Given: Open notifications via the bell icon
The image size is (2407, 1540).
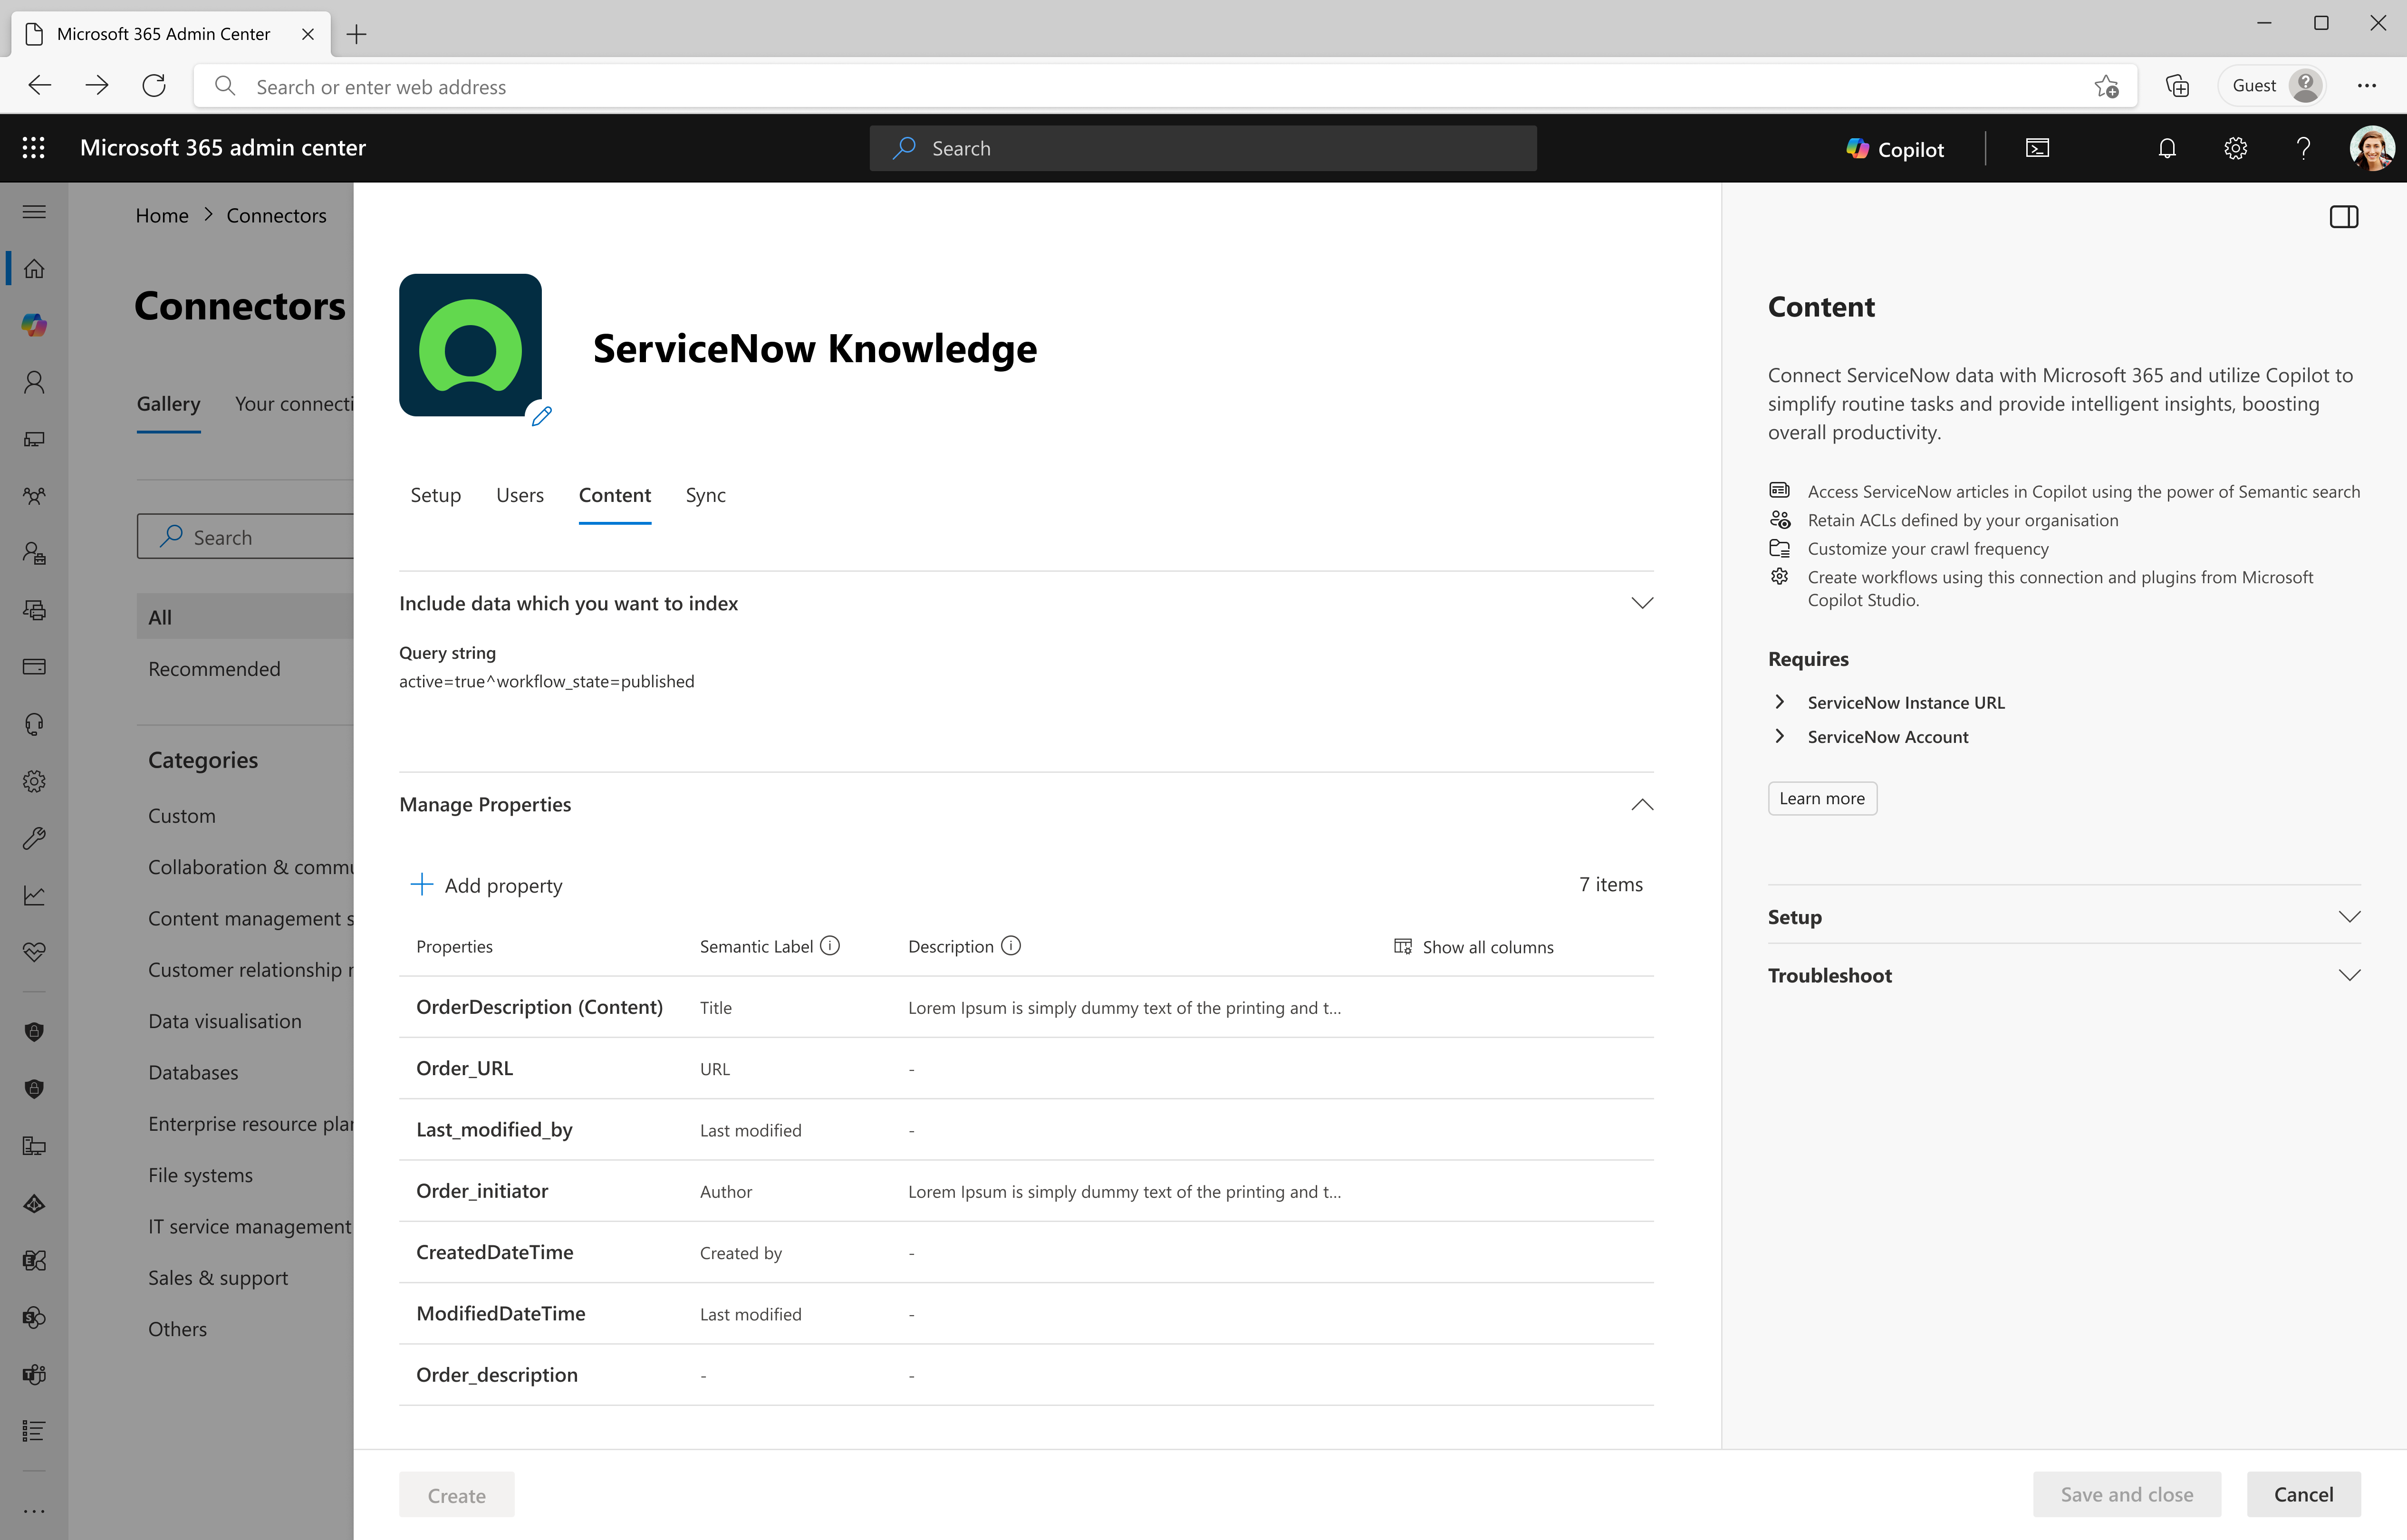Looking at the screenshot, I should [x=2166, y=148].
